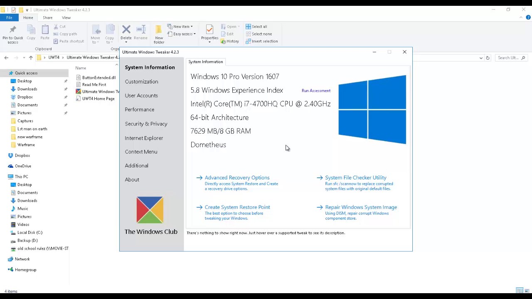532x299 pixels.
Task: Click the New folder icon
Action: point(158,29)
